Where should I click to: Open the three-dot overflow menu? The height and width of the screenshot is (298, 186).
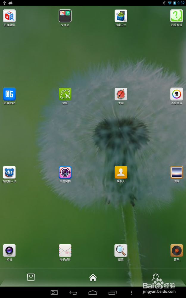pyautogui.click(x=131, y=293)
